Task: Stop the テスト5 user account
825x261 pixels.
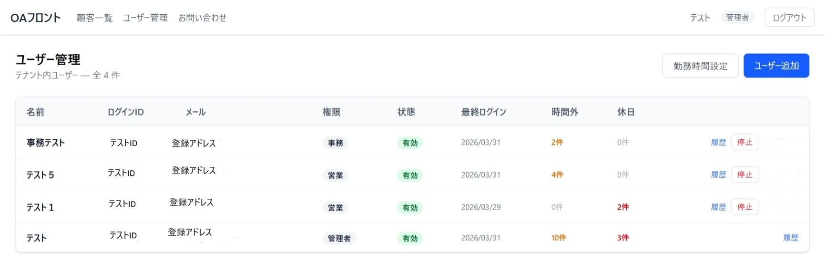Action: pos(744,175)
